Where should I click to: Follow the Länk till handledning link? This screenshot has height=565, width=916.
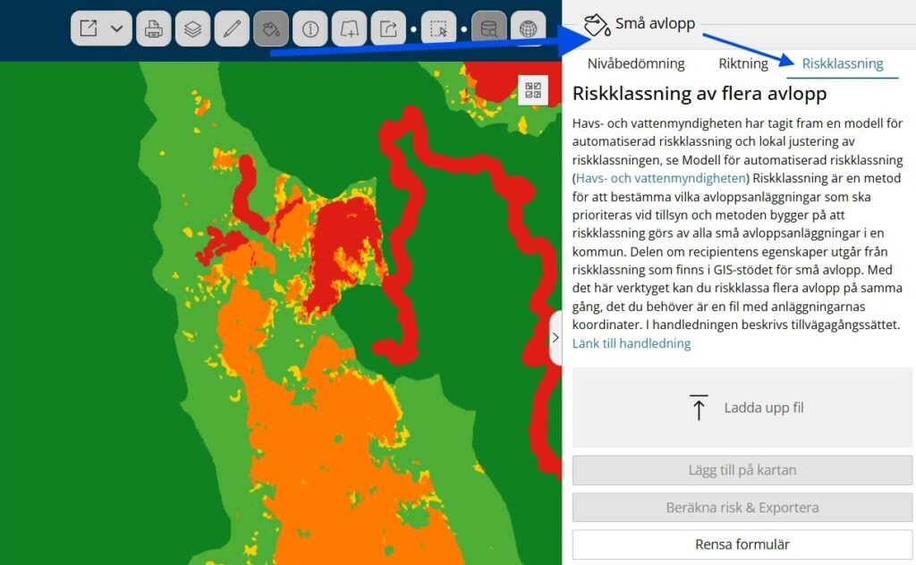point(632,343)
